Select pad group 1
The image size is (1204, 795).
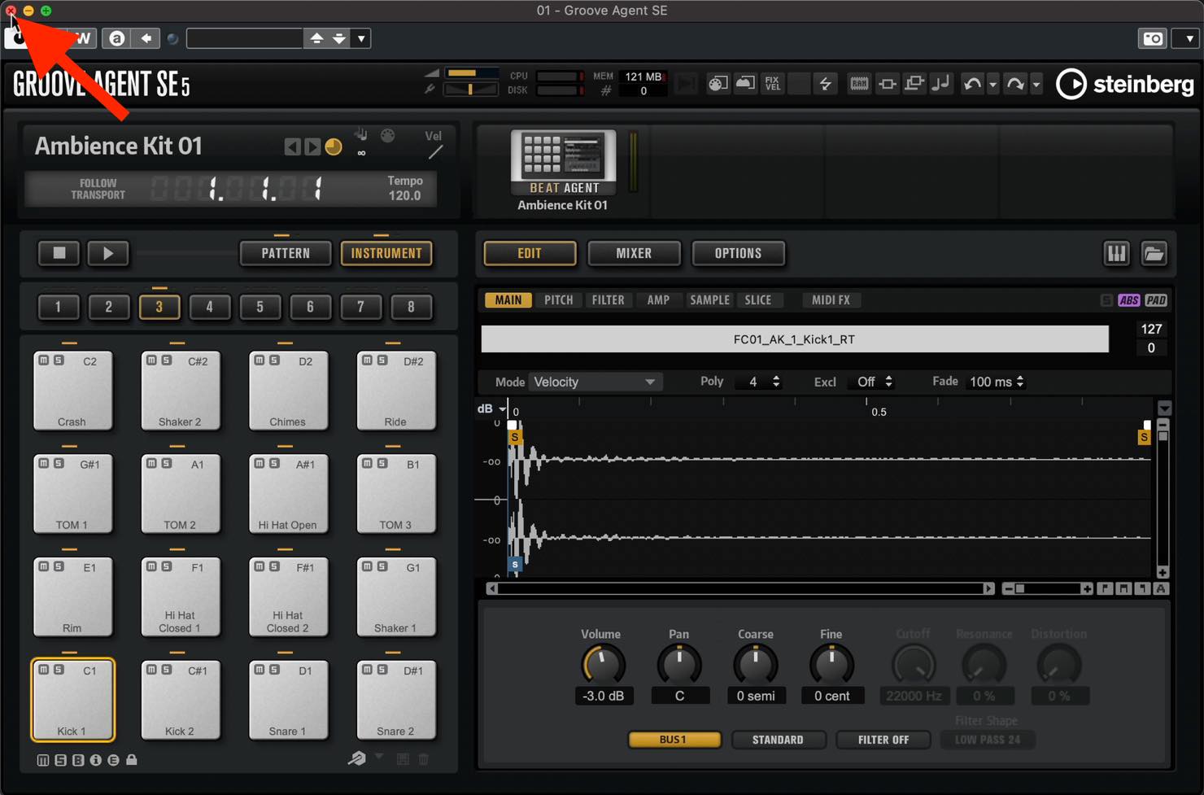pos(58,307)
